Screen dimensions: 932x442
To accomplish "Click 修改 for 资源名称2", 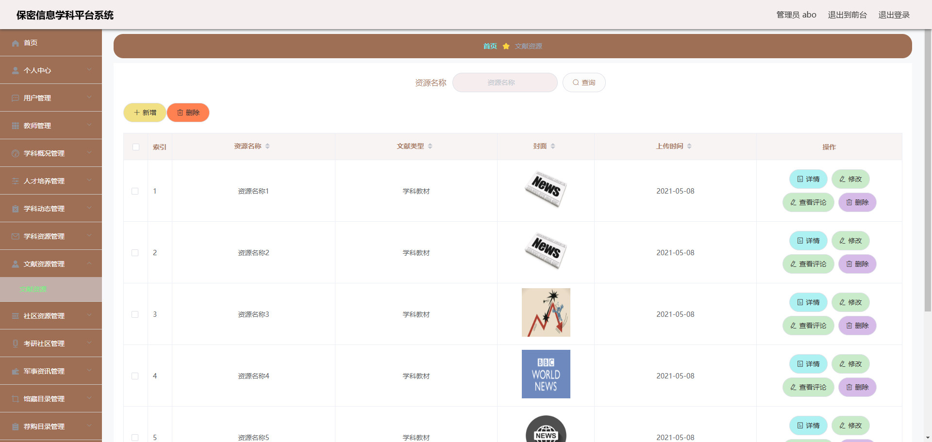I will point(850,241).
